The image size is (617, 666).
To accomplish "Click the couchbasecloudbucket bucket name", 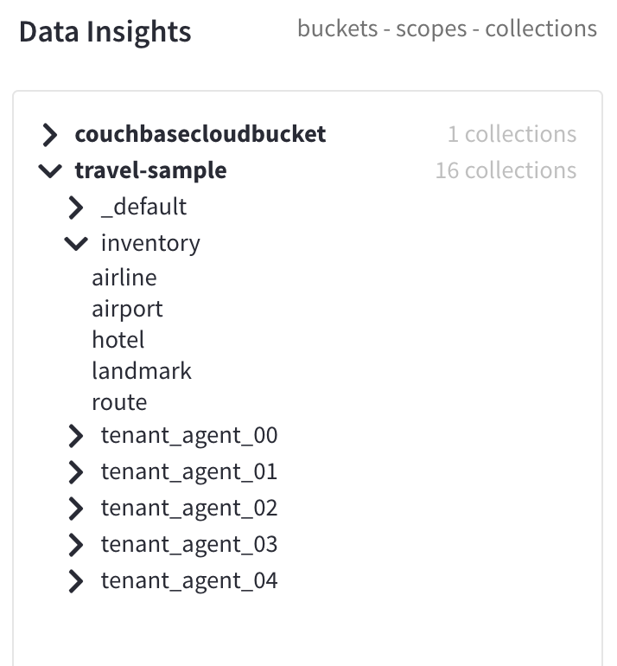I will click(x=200, y=134).
